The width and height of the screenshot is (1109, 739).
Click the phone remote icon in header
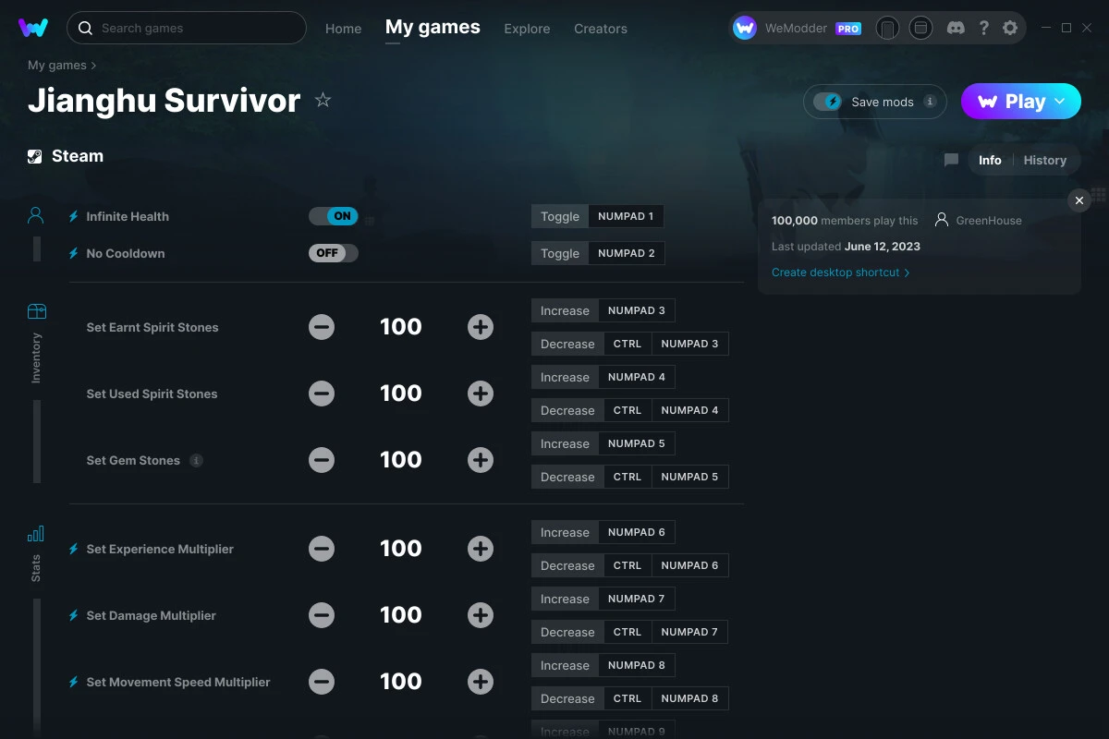pos(887,29)
